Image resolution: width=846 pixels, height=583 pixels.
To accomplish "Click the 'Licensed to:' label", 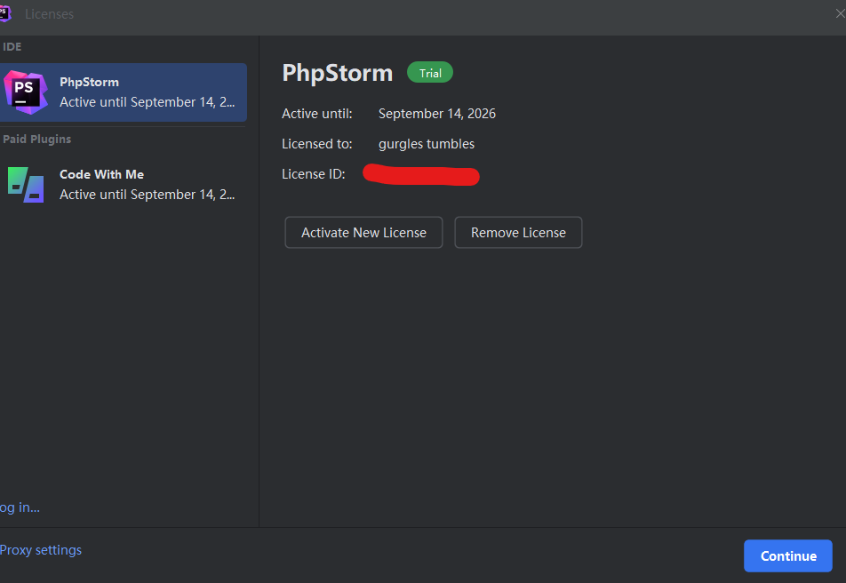I will coord(316,144).
